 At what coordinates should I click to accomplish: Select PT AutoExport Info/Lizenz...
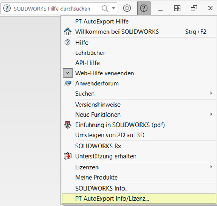click(139, 199)
